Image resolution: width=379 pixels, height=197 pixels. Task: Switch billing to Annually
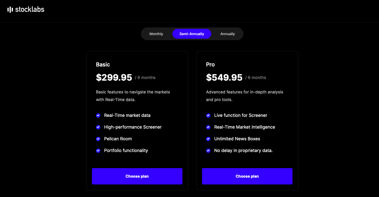click(228, 34)
